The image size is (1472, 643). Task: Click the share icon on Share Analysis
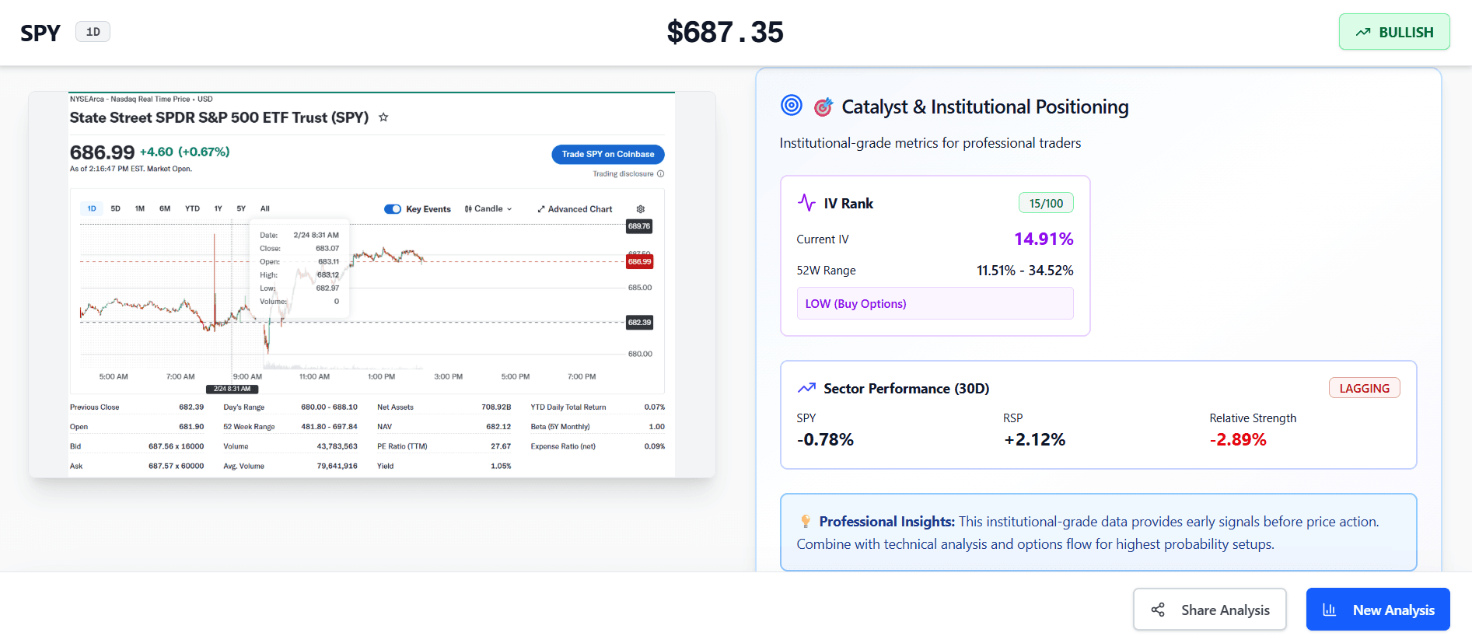point(1158,610)
